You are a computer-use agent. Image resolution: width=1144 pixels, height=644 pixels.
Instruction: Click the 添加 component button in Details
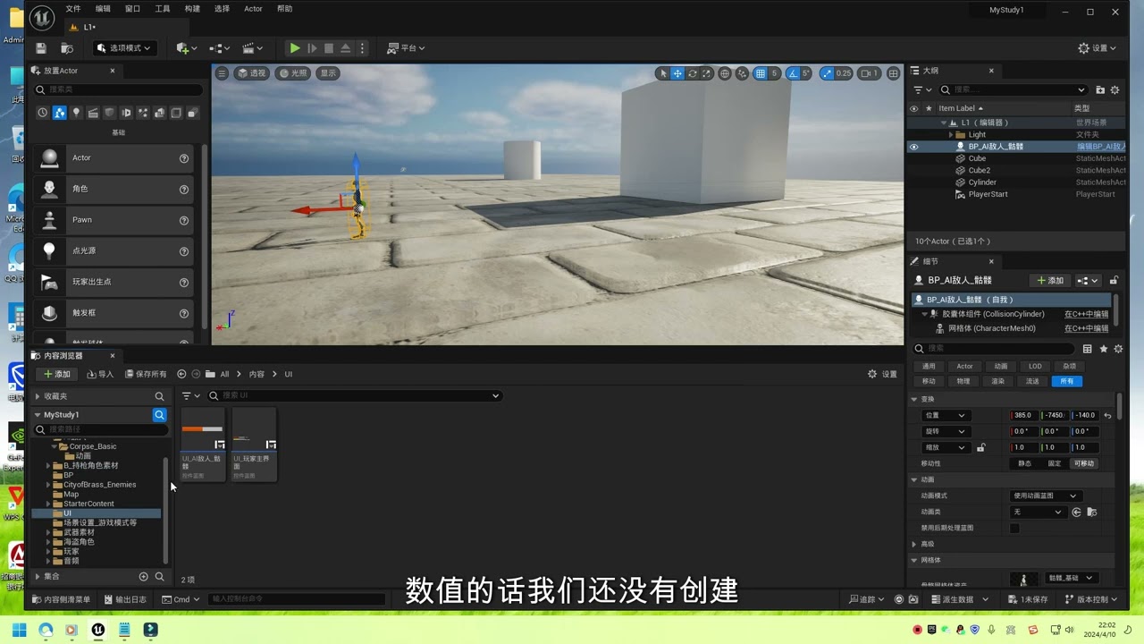point(1049,280)
